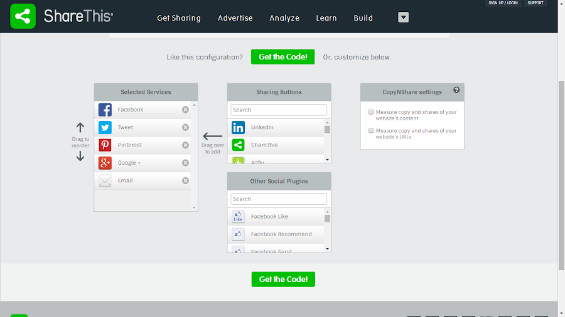This screenshot has width=565, height=317.
Task: Click Selected Services list scroll down arrow
Action: [x=194, y=207]
